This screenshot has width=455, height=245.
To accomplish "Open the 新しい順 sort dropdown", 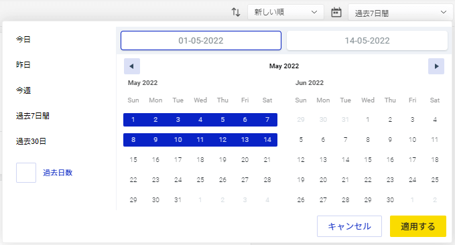I will [285, 12].
